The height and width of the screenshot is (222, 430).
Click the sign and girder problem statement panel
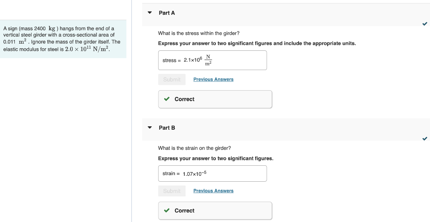[63, 39]
